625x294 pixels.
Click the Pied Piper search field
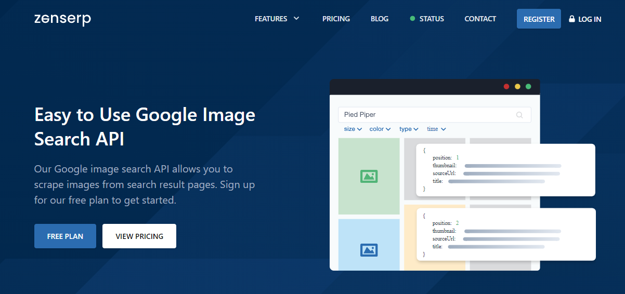[x=426, y=115]
